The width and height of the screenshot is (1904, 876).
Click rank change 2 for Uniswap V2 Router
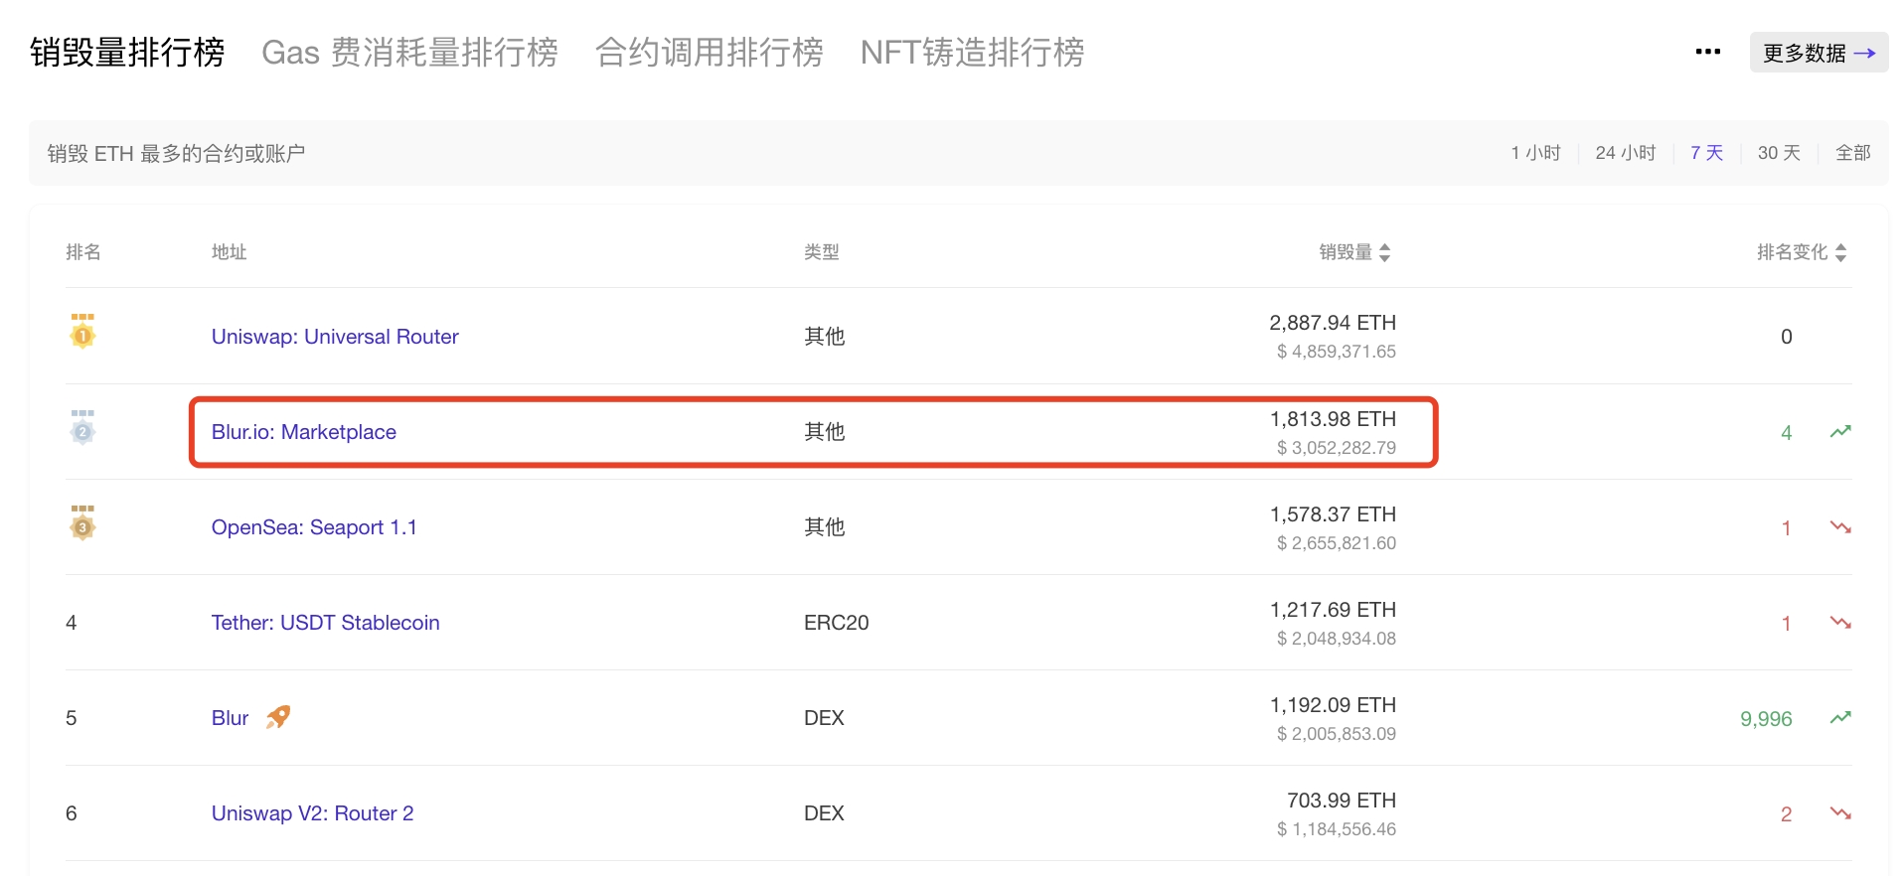click(x=1786, y=814)
